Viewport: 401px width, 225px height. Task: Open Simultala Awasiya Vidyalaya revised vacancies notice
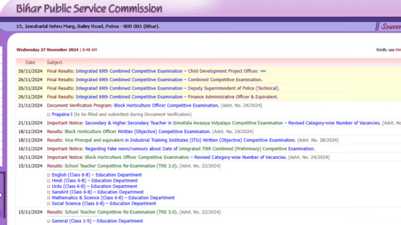232,123
